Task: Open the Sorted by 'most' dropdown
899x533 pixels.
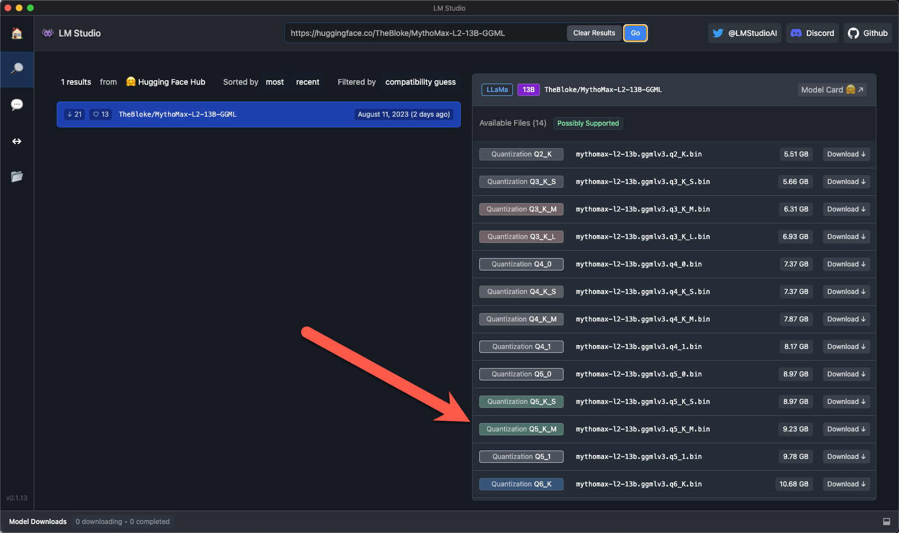Action: pyautogui.click(x=275, y=82)
